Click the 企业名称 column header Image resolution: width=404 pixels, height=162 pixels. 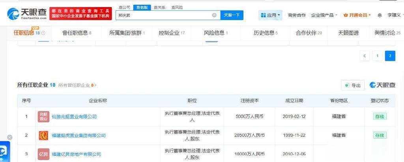(x=98, y=101)
